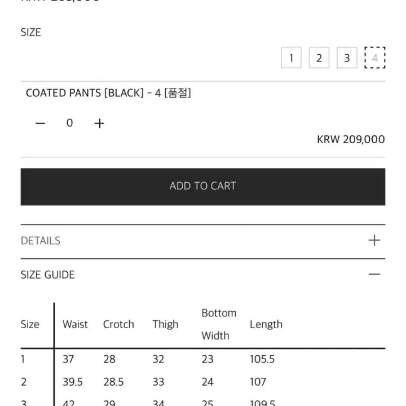This screenshot has height=406, width=406.
Task: Click the Thigh column header
Action: 165,325
